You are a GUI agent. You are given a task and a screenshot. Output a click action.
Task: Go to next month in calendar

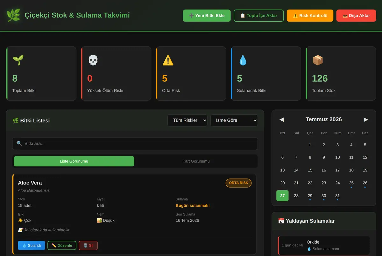pyautogui.click(x=366, y=119)
